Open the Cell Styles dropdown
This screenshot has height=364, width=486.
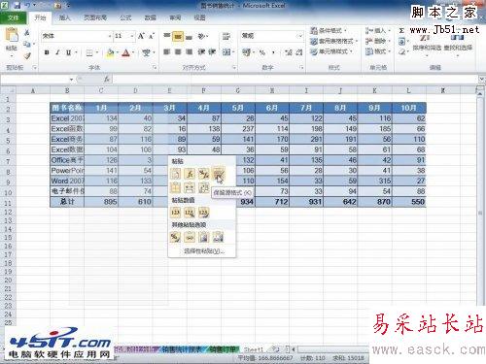pyautogui.click(x=331, y=51)
